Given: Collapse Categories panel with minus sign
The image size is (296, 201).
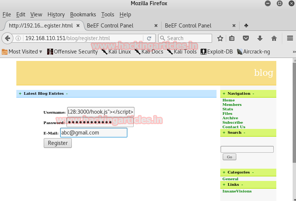Looking at the screenshot, I should (253, 172).
